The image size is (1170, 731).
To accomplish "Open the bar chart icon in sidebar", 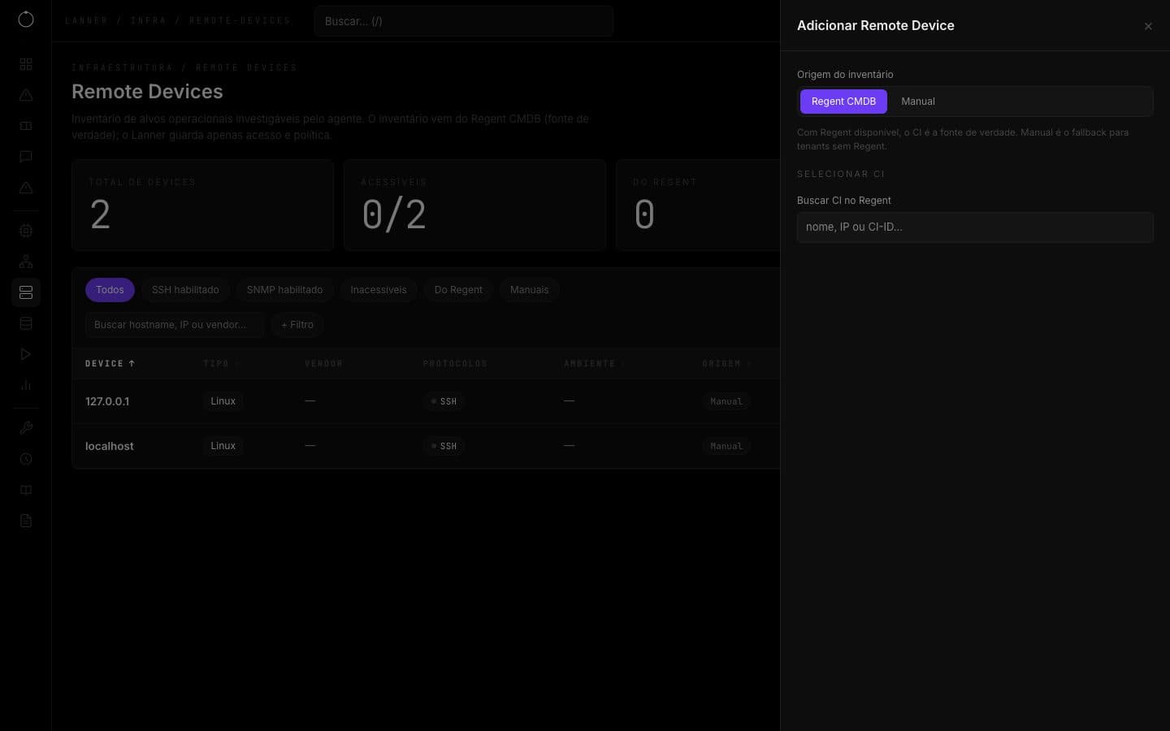I will coord(26,385).
